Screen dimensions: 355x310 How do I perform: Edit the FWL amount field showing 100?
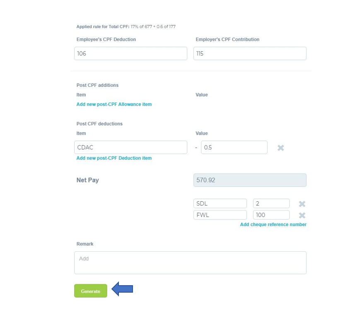(x=271, y=215)
